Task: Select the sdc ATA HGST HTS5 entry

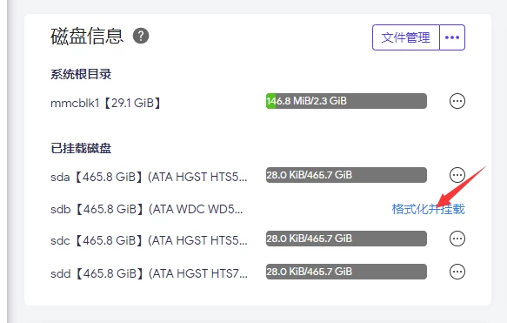Action: coord(149,240)
